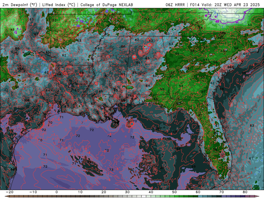Click the 50 label on the color scale
264x198 pixels.
[x=175, y=192]
